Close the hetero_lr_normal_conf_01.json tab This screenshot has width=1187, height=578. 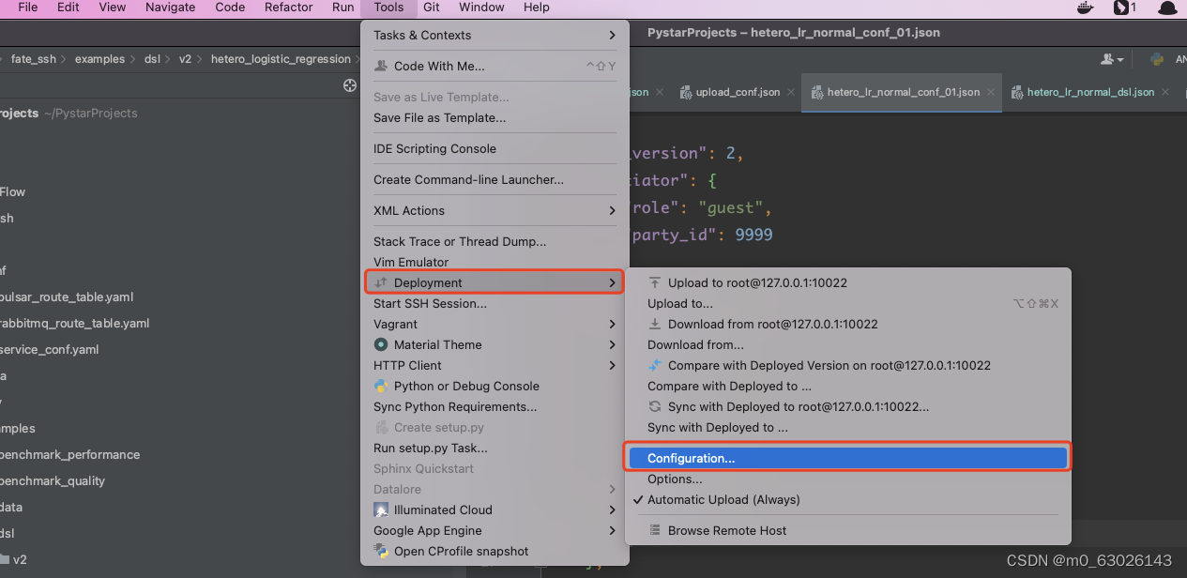click(x=990, y=92)
